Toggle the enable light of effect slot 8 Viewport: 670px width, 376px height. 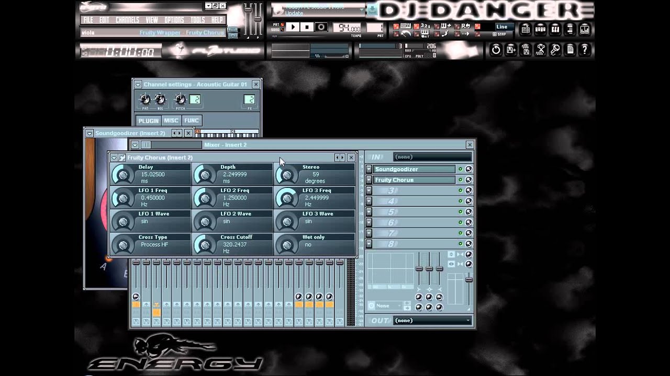pyautogui.click(x=461, y=244)
